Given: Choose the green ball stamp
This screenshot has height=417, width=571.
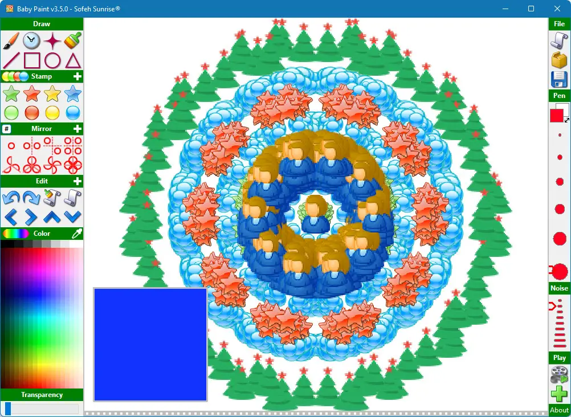Looking at the screenshot, I should (11, 113).
